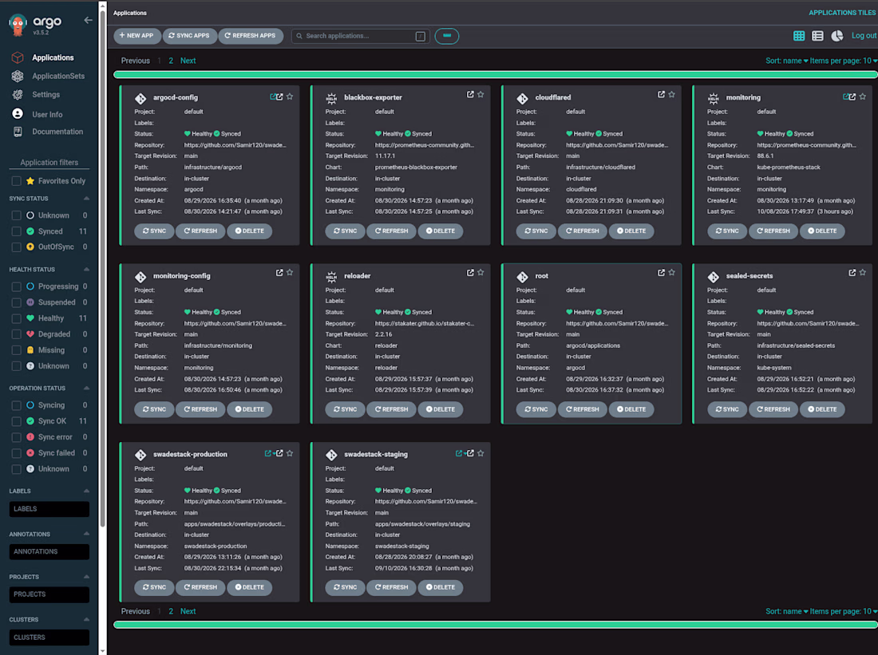Screen dimensions: 878x655
Task: Switch to tiles grid view
Action: pos(799,36)
